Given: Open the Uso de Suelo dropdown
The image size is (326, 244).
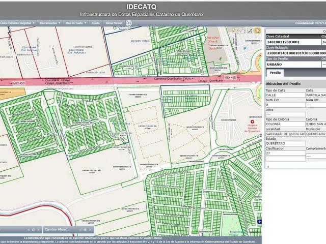Looking at the screenshot, I should 76,23.
